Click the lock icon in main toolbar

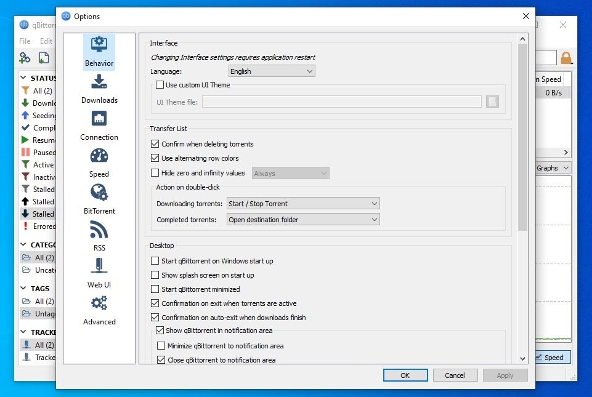[566, 58]
